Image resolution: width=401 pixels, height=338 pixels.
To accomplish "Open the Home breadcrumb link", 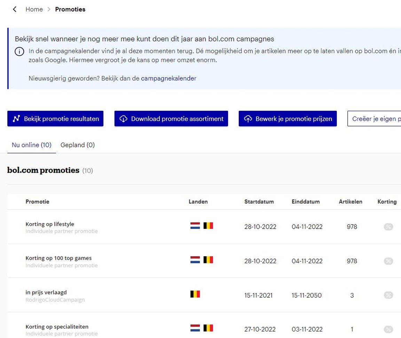I will pyautogui.click(x=34, y=9).
